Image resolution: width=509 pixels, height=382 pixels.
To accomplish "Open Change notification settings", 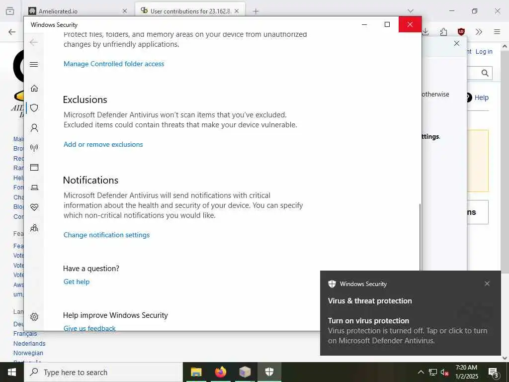I will point(106,235).
